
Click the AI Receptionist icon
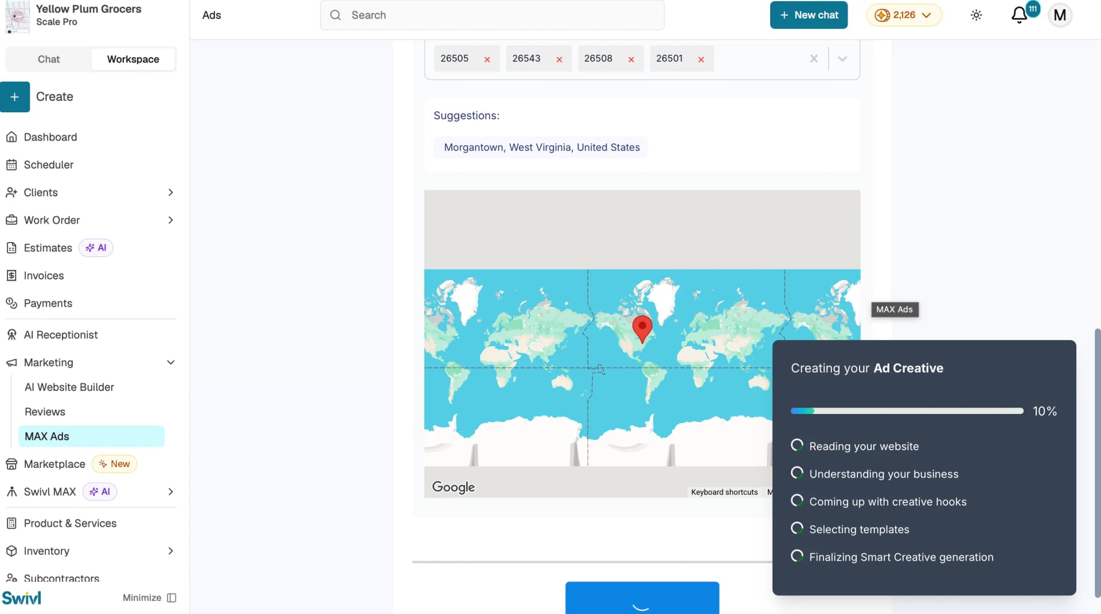pyautogui.click(x=11, y=335)
